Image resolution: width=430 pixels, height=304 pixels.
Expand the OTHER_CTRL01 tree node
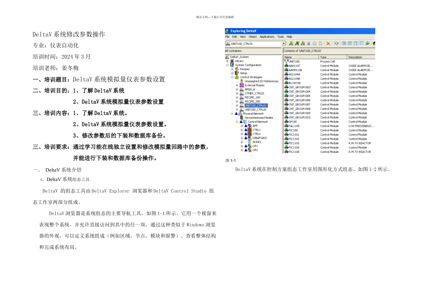(237, 94)
